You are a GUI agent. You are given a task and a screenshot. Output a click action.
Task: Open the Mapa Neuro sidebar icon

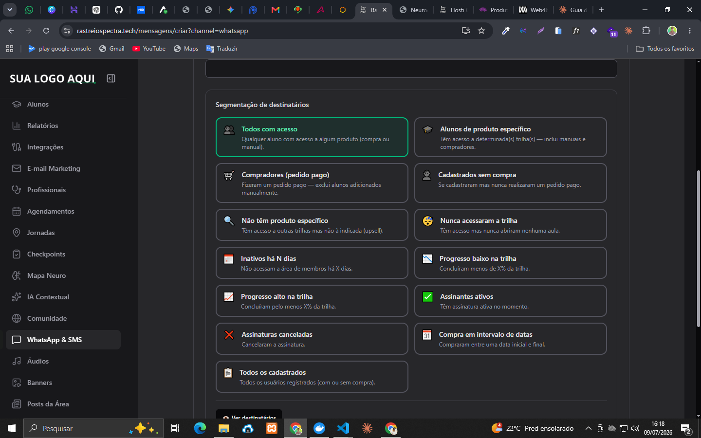click(17, 275)
